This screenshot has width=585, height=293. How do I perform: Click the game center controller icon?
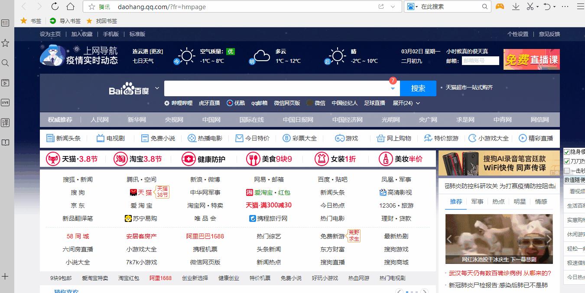tap(500, 7)
